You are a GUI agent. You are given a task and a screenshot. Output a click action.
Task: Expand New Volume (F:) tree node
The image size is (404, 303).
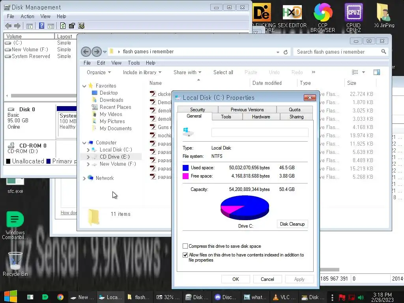(88, 164)
